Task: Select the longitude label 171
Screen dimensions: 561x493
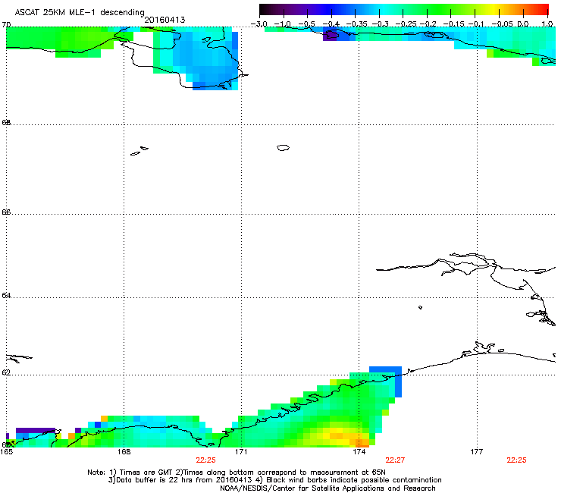Action: tap(241, 452)
